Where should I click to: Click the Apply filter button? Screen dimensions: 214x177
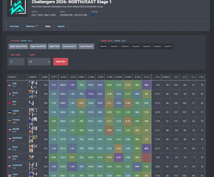click(x=61, y=62)
